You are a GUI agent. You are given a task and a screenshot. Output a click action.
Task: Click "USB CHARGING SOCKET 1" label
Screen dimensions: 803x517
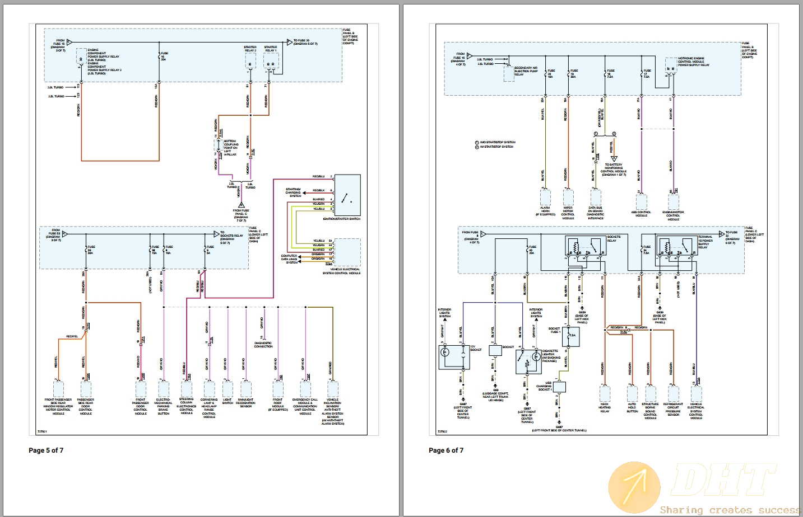544,386
